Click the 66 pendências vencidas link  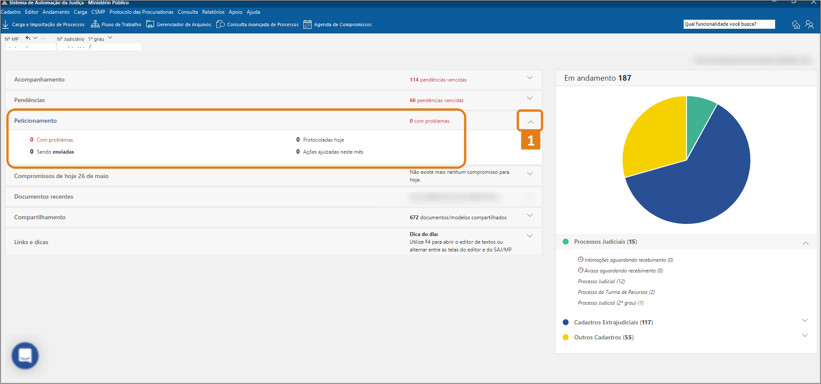click(x=436, y=100)
